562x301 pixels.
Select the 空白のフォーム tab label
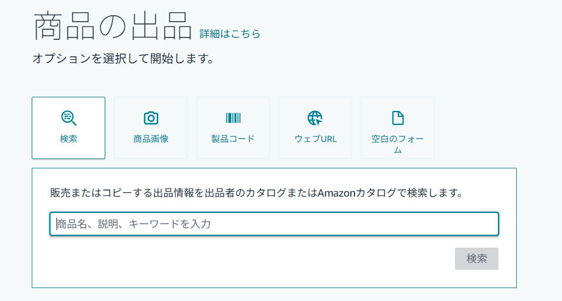tap(397, 144)
